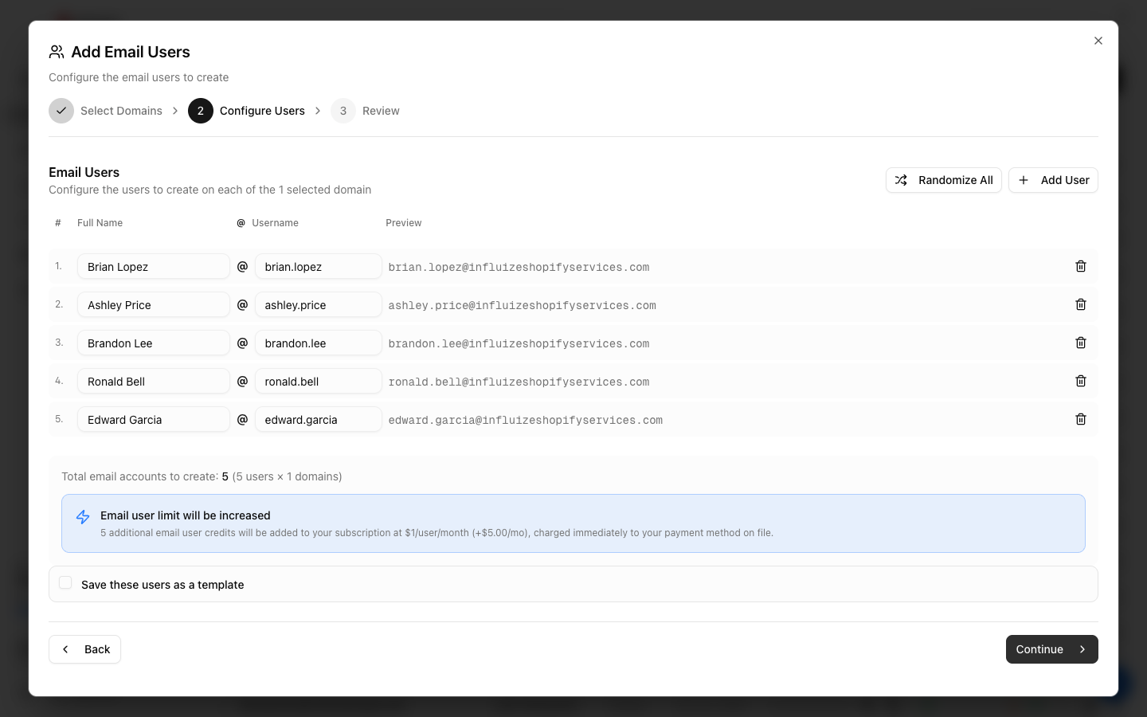
Task: Edit the edward.garcia username field
Action: pos(319,419)
